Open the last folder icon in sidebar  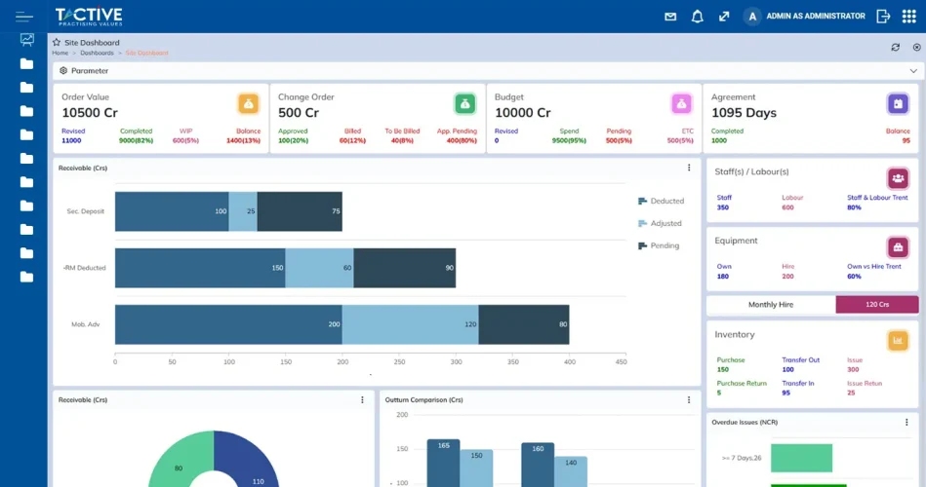click(26, 277)
